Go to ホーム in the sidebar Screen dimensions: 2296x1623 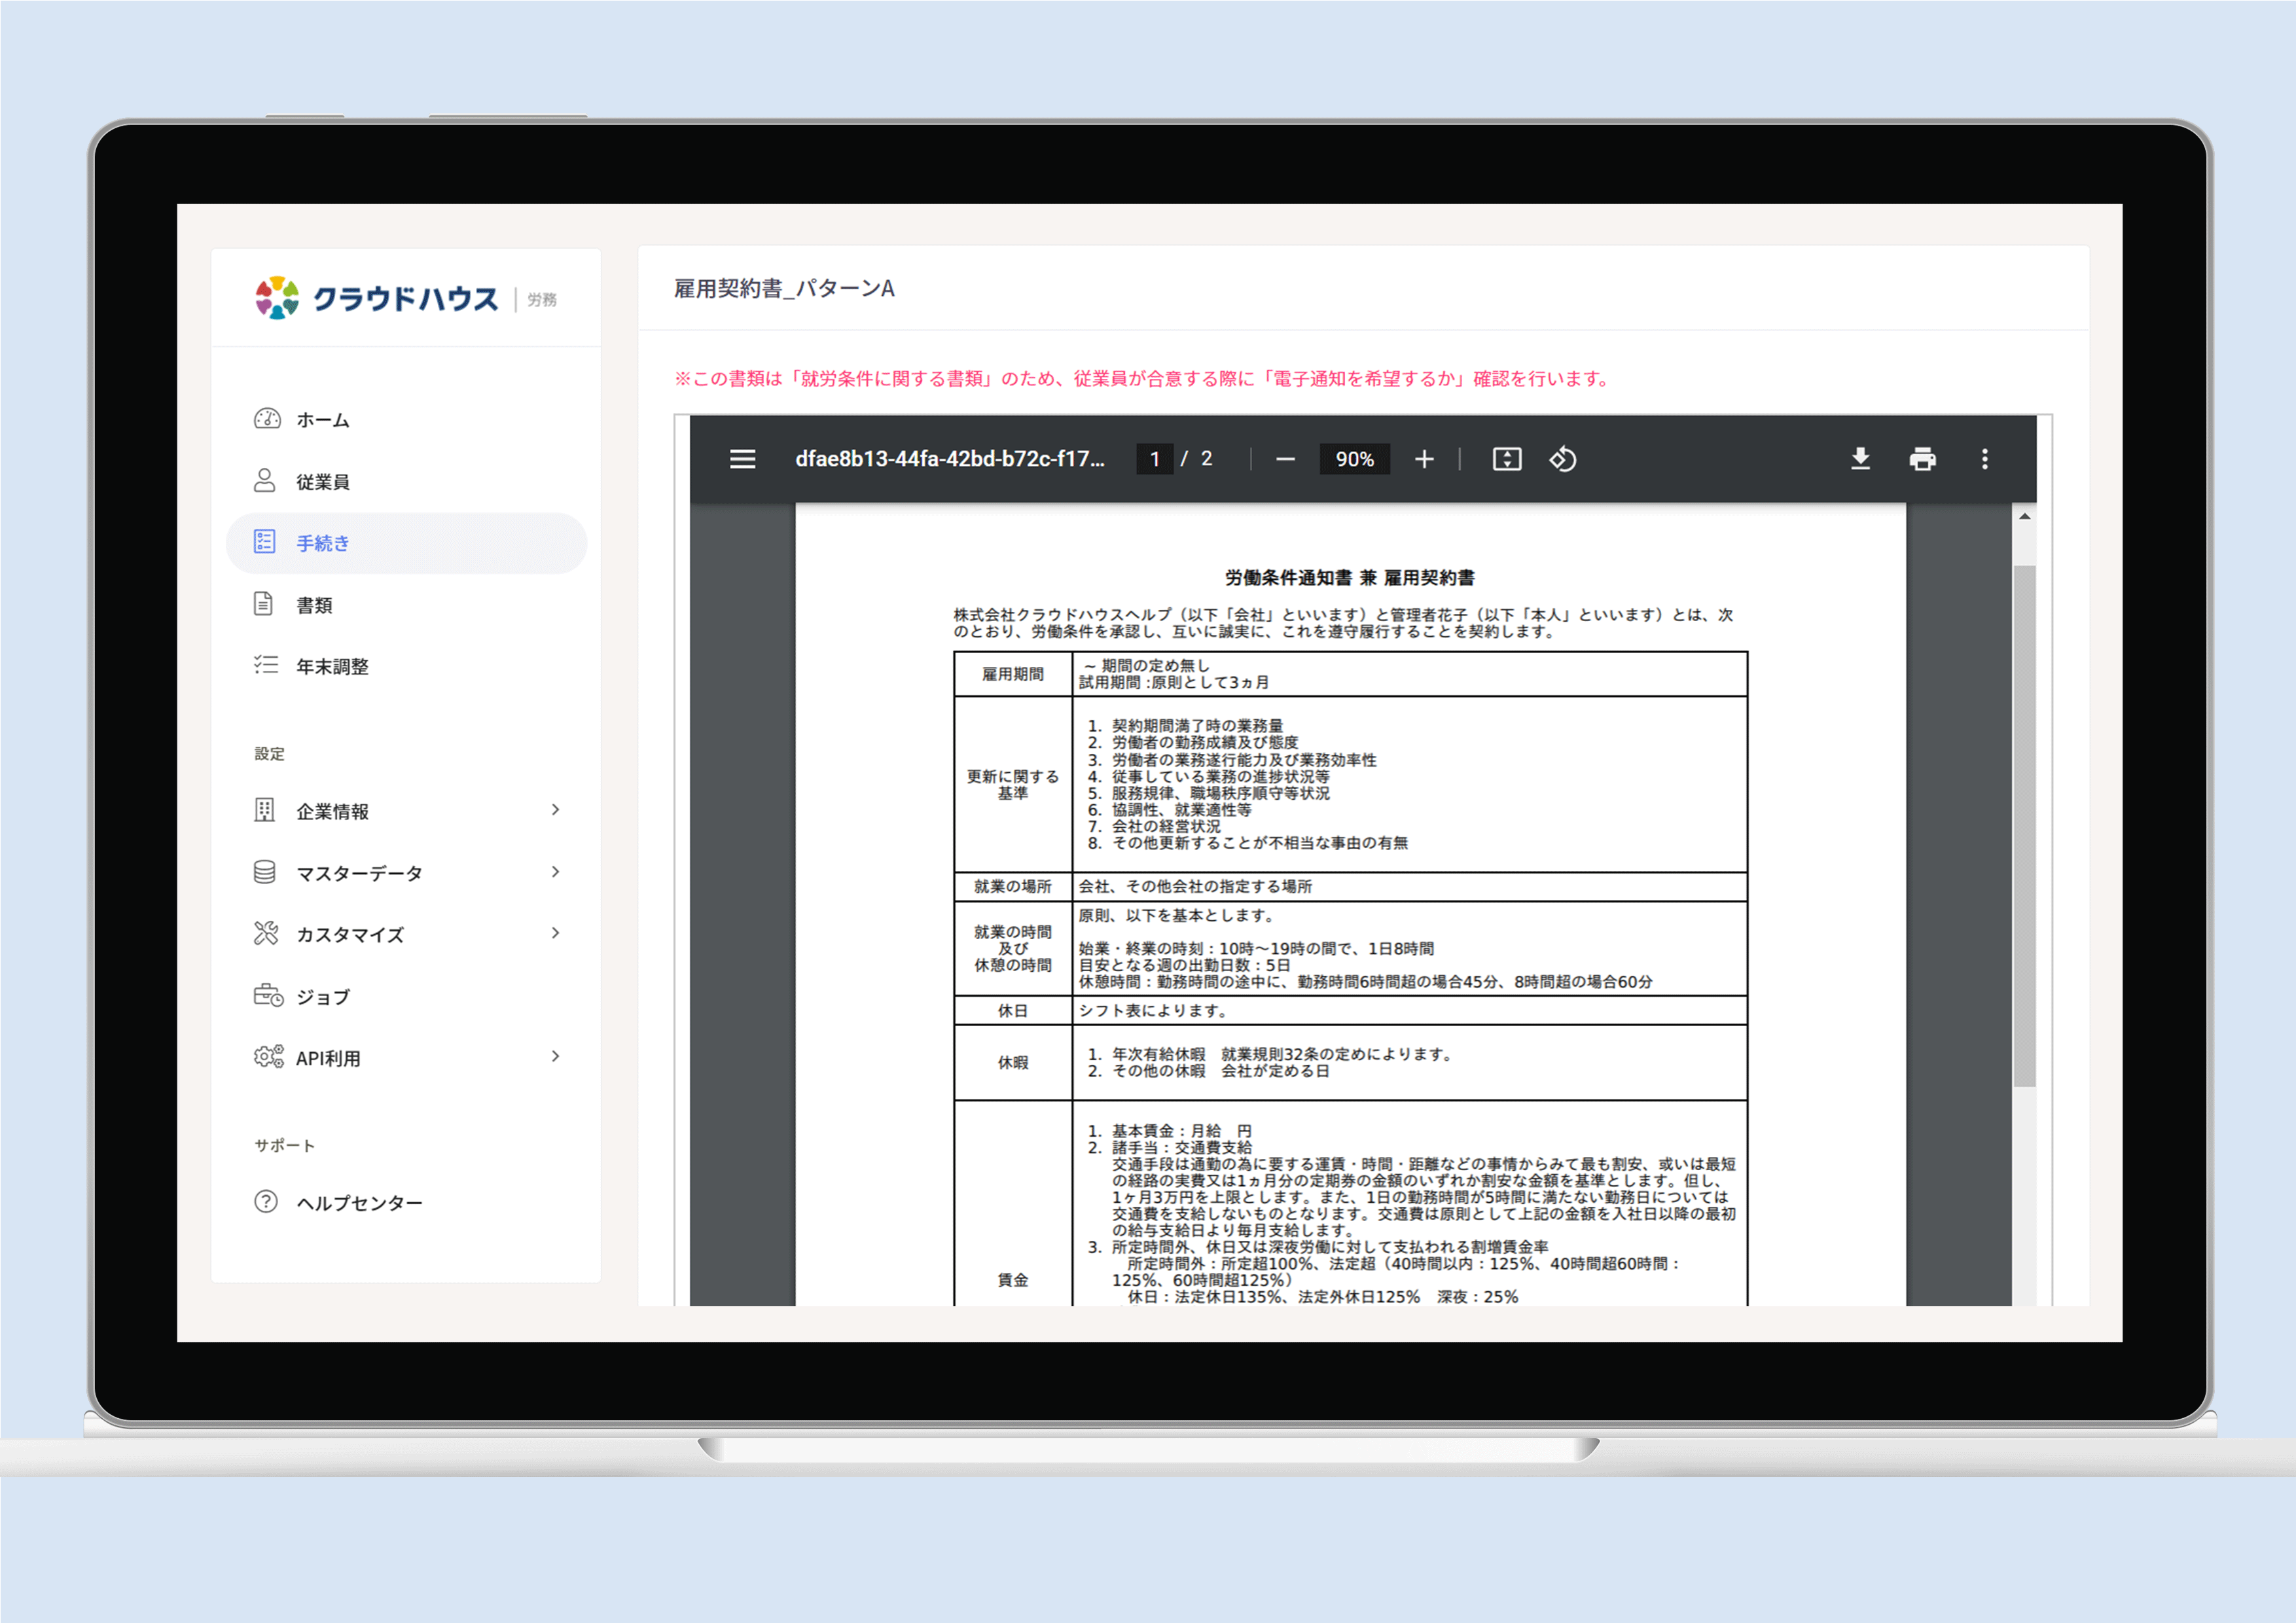coord(322,420)
